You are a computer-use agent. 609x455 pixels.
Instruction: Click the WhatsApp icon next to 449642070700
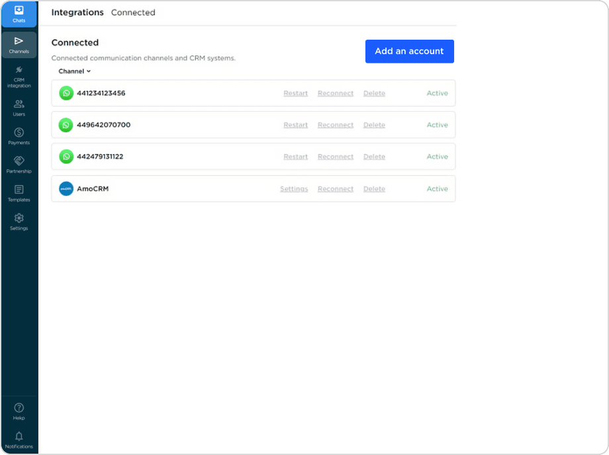pos(66,125)
